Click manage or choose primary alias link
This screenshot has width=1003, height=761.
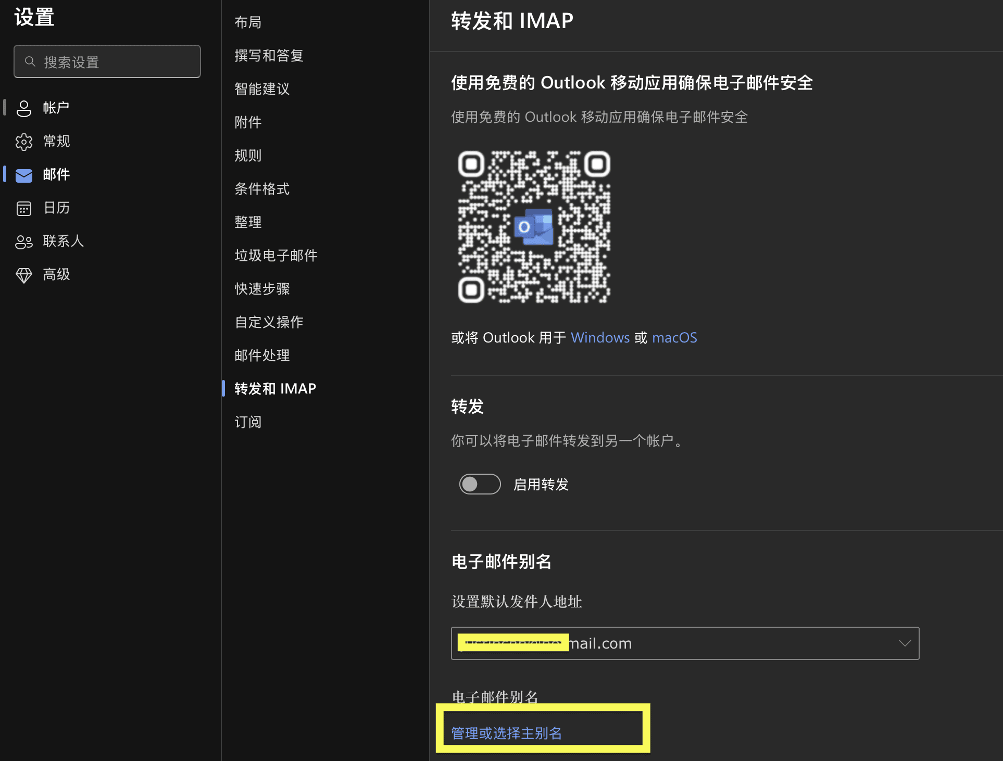click(506, 733)
